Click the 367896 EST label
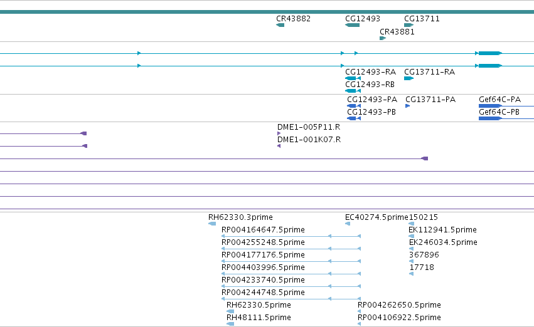This screenshot has width=534, height=327. (x=424, y=255)
